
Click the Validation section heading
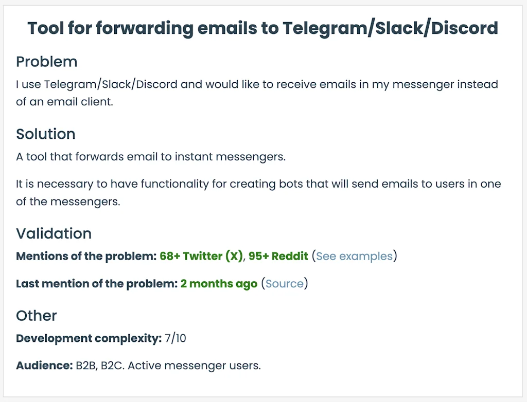coord(54,234)
